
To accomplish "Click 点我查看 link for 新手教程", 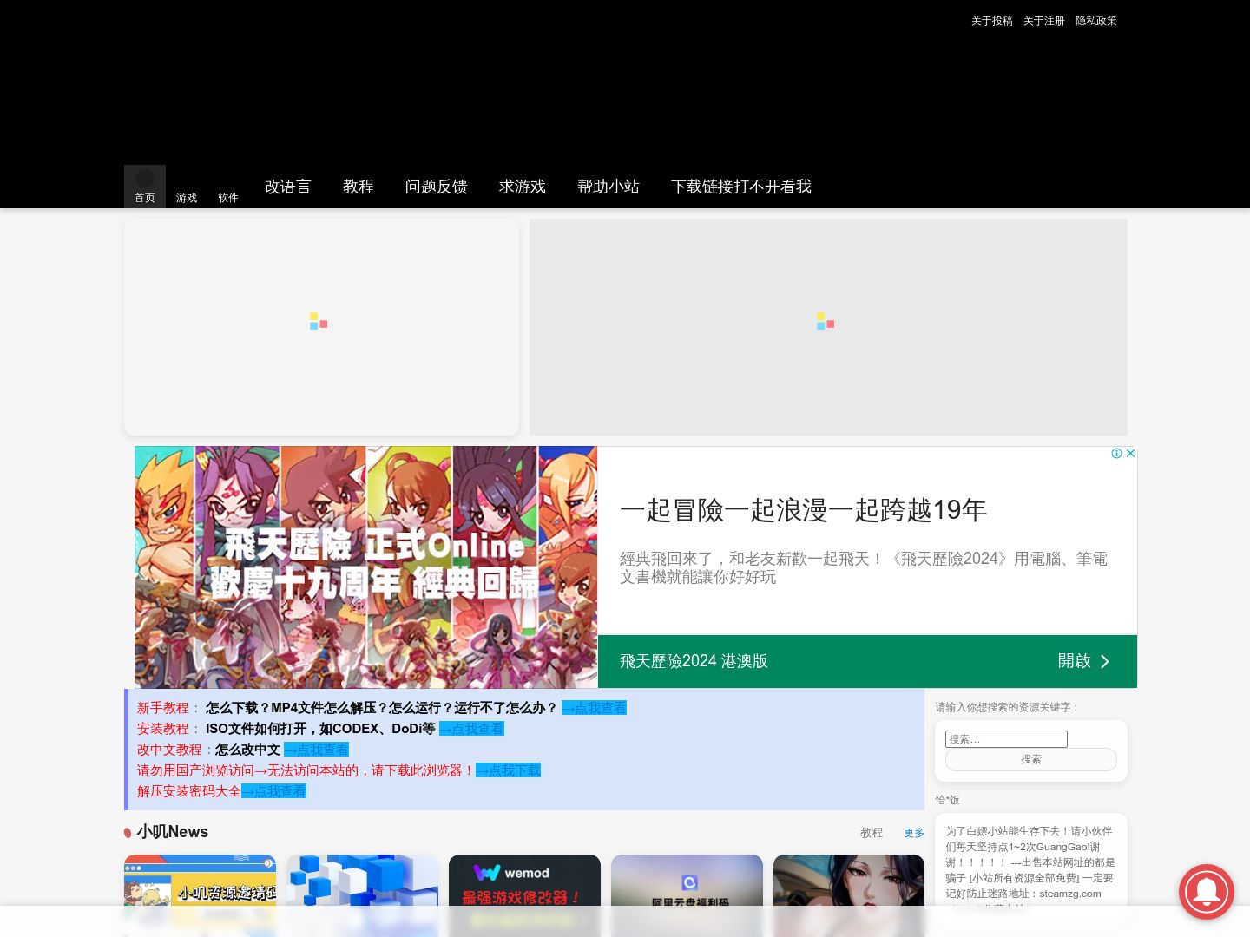I will point(594,708).
